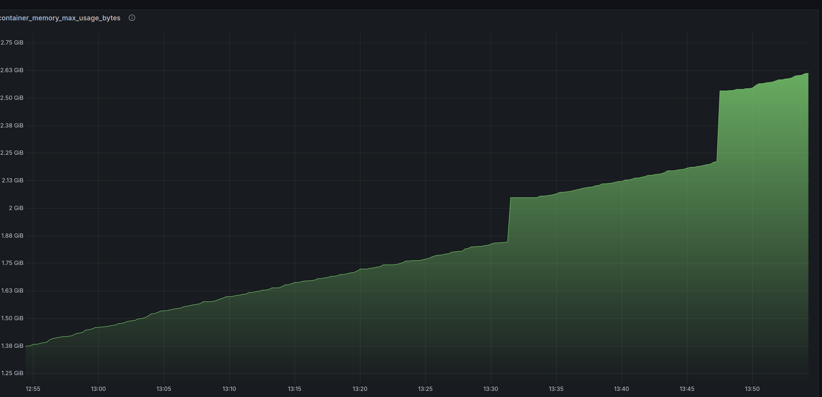Click the 13:45 time axis label
This screenshot has width=822, height=397.
click(687, 389)
